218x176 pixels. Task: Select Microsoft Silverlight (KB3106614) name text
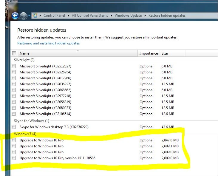coord(45,114)
